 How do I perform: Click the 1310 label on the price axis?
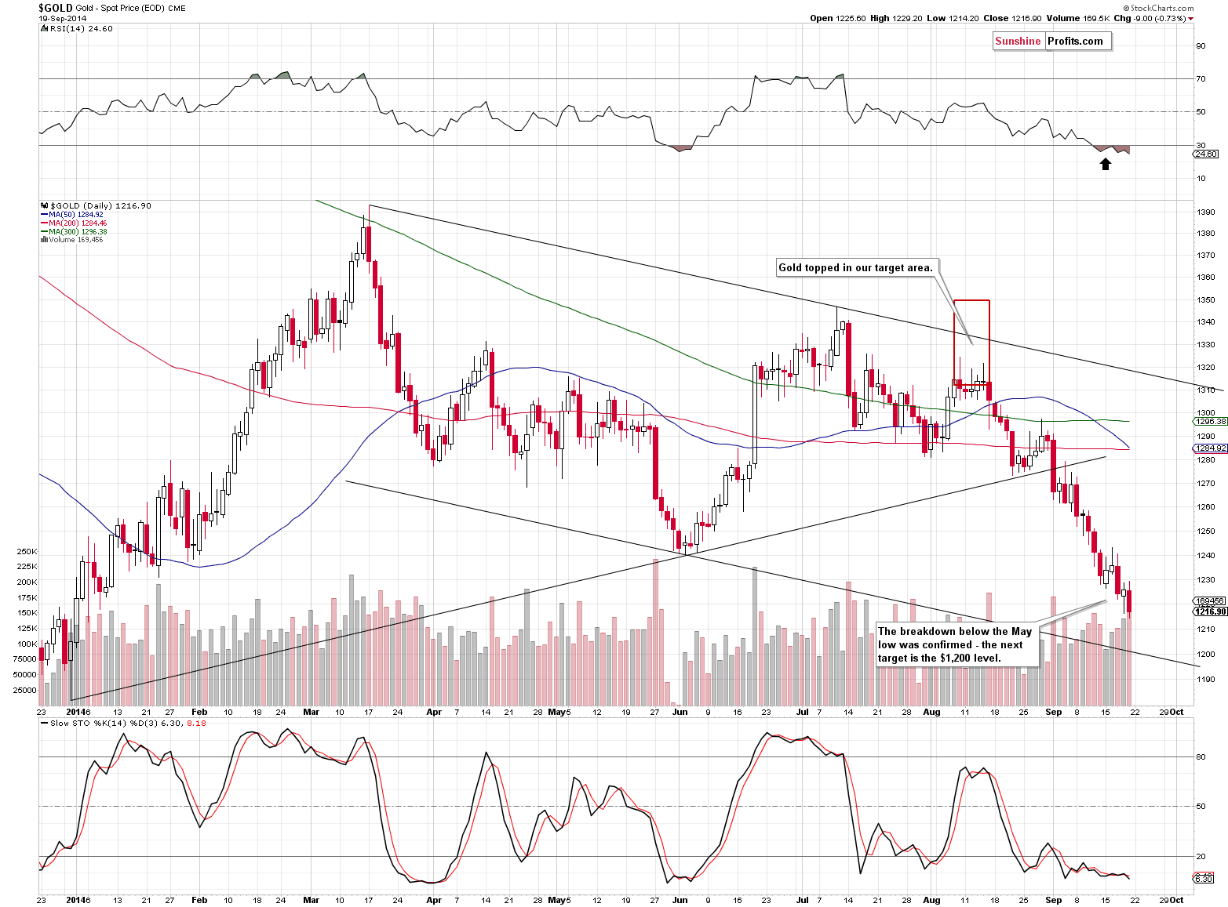tap(1206, 390)
